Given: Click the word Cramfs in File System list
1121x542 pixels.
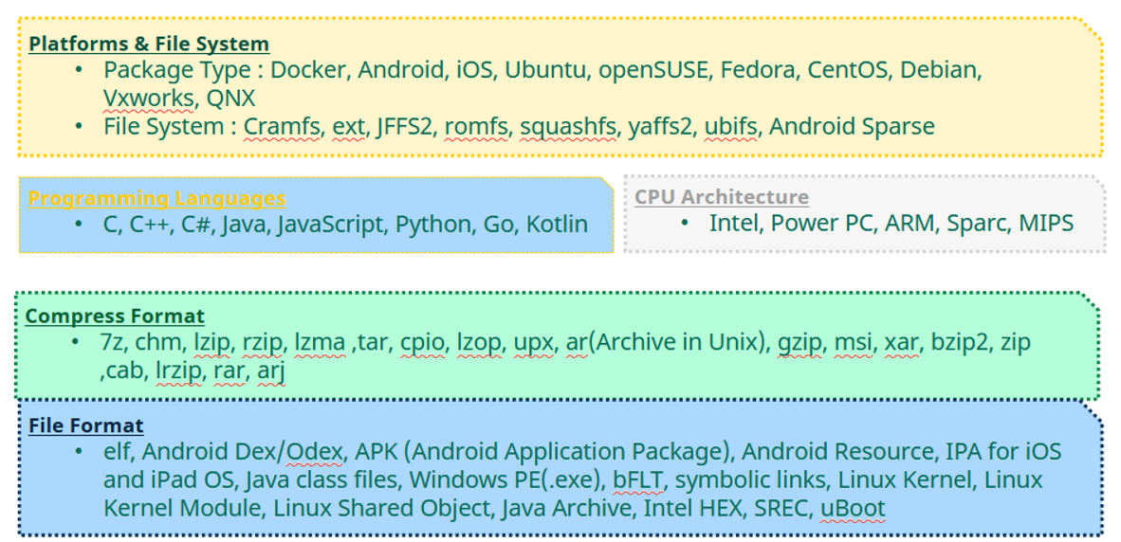Looking at the screenshot, I should (x=283, y=127).
